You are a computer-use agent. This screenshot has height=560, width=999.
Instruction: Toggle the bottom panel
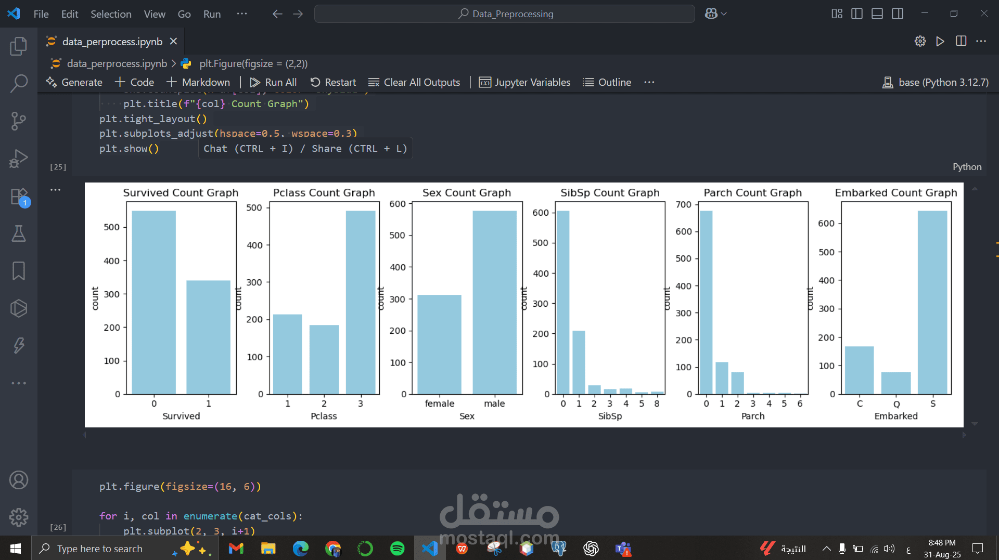point(877,14)
